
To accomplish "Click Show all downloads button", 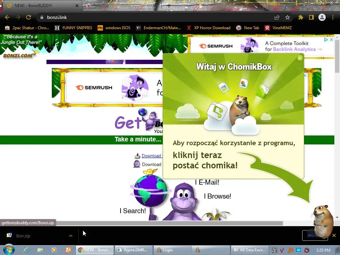I will click(315, 235).
